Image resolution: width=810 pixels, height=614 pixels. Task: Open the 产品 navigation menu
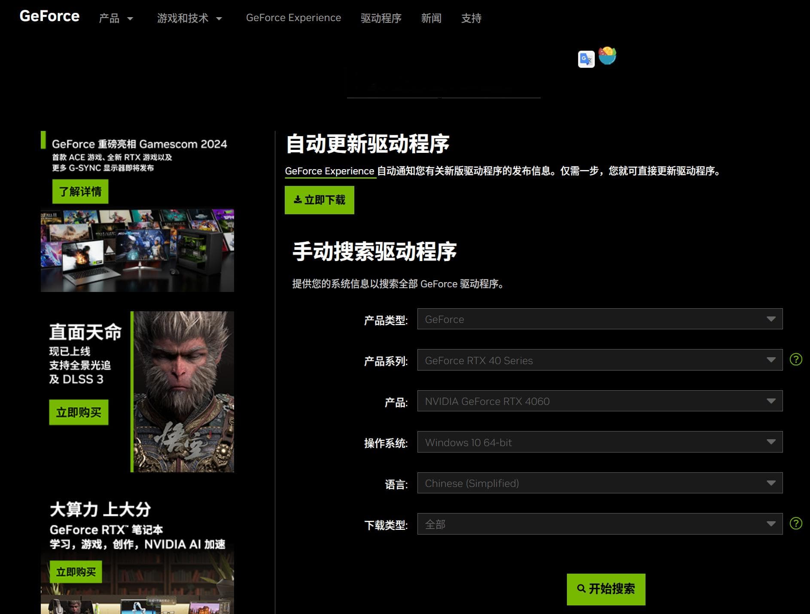(x=116, y=18)
